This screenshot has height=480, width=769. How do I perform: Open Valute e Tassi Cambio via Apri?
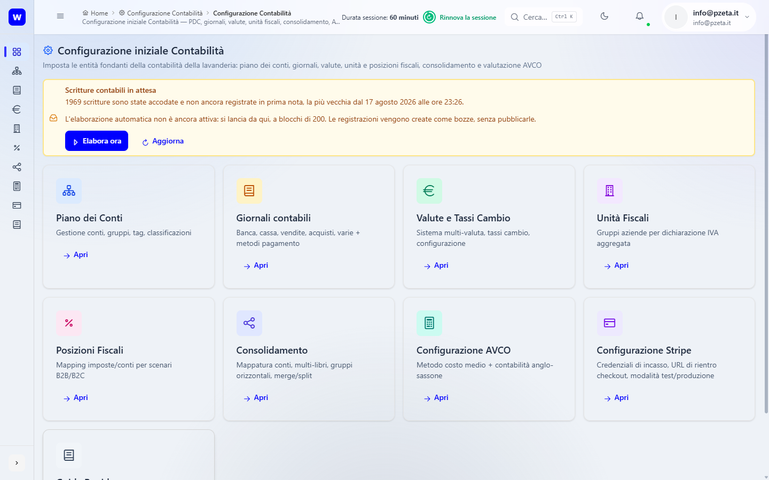click(436, 266)
